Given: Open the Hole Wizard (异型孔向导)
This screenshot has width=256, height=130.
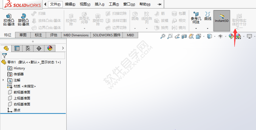Looking at the screenshot, I should pos(84,18).
